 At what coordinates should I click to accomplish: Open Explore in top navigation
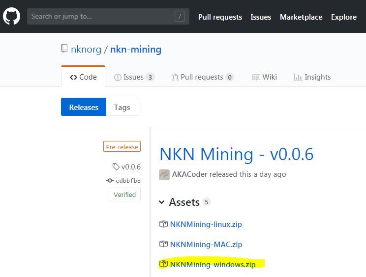click(x=343, y=17)
